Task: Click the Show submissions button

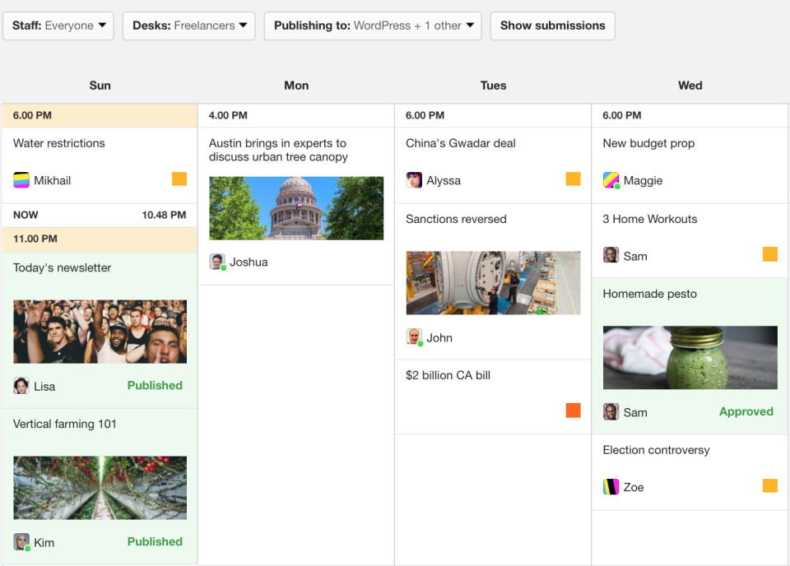Action: [x=553, y=26]
